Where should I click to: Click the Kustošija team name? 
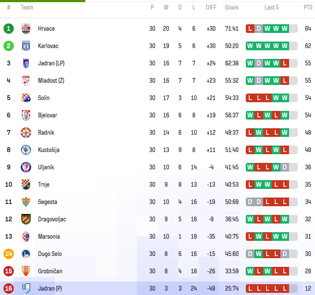click(x=49, y=150)
